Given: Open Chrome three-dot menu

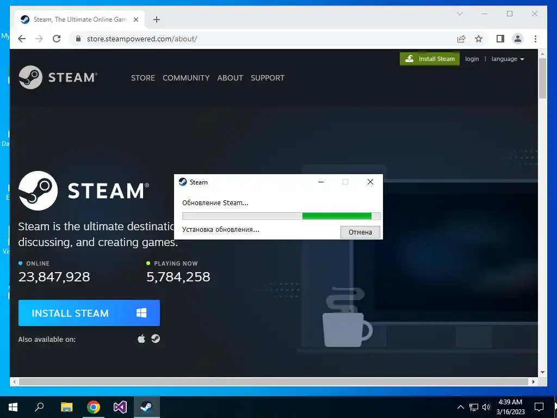Looking at the screenshot, I should (535, 39).
